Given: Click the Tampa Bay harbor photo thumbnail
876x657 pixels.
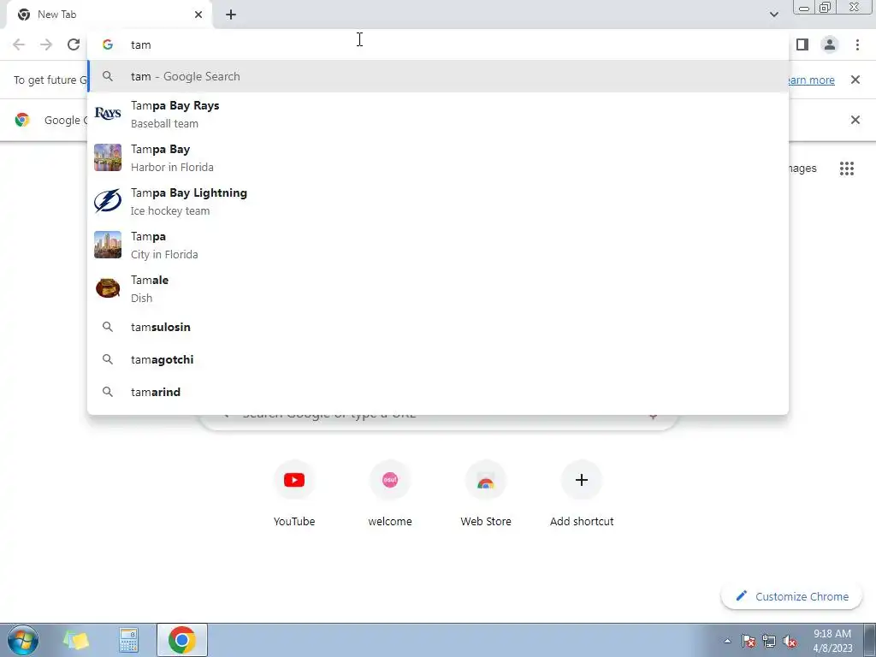Looking at the screenshot, I should [x=108, y=157].
